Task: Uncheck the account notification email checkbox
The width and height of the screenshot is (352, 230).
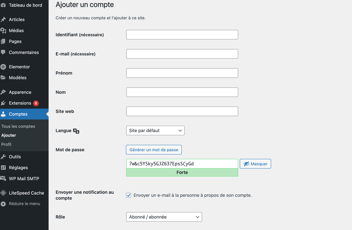Action: tap(129, 195)
